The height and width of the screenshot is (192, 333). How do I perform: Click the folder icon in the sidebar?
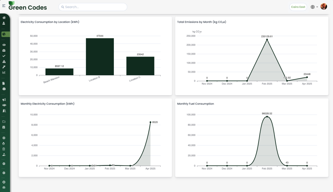(x=4, y=122)
